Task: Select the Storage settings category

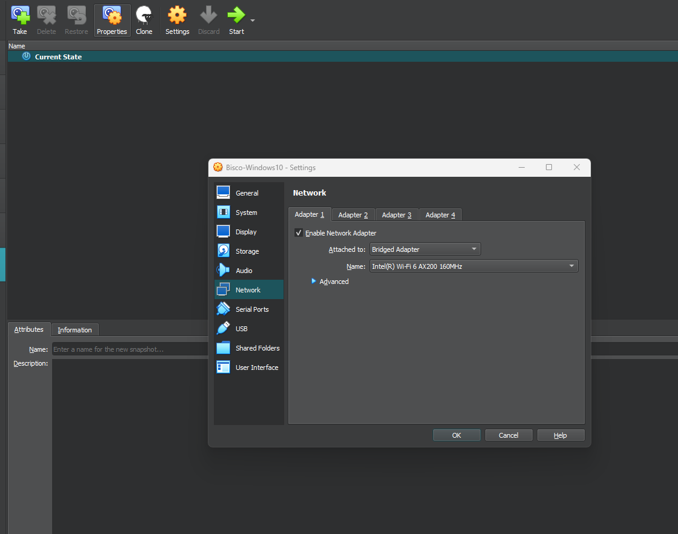Action: point(247,251)
